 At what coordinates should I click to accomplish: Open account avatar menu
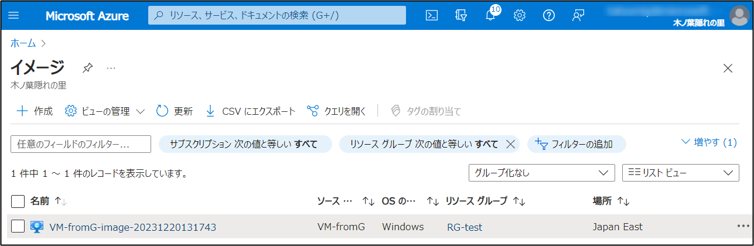pos(739,15)
